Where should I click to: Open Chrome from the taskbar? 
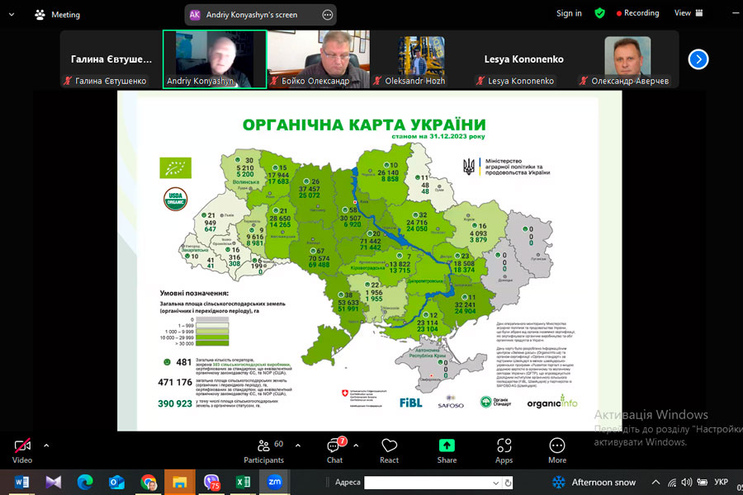point(149,482)
